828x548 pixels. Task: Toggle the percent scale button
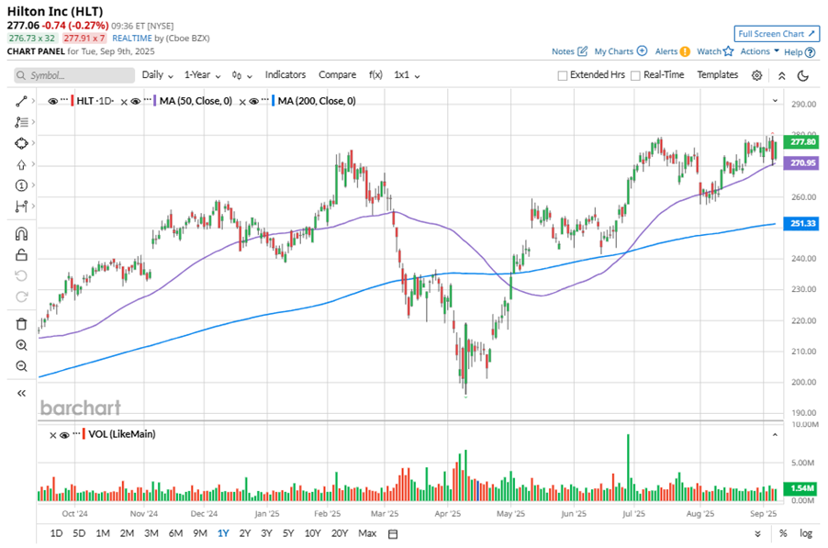[x=783, y=533]
